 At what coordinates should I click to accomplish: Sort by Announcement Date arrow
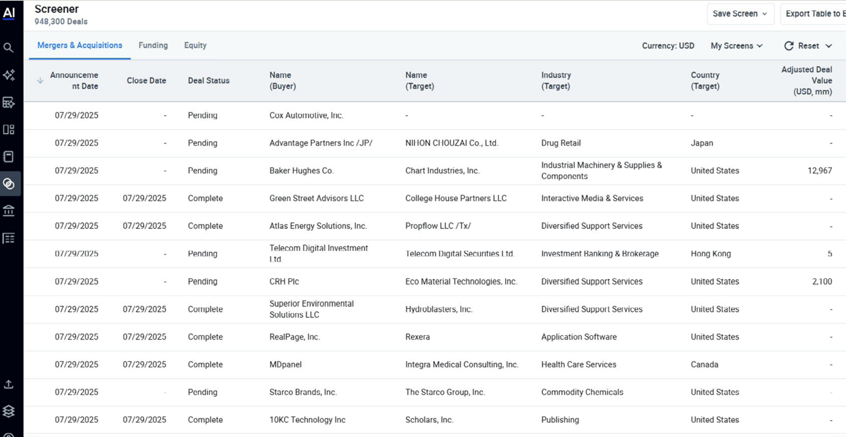40,81
